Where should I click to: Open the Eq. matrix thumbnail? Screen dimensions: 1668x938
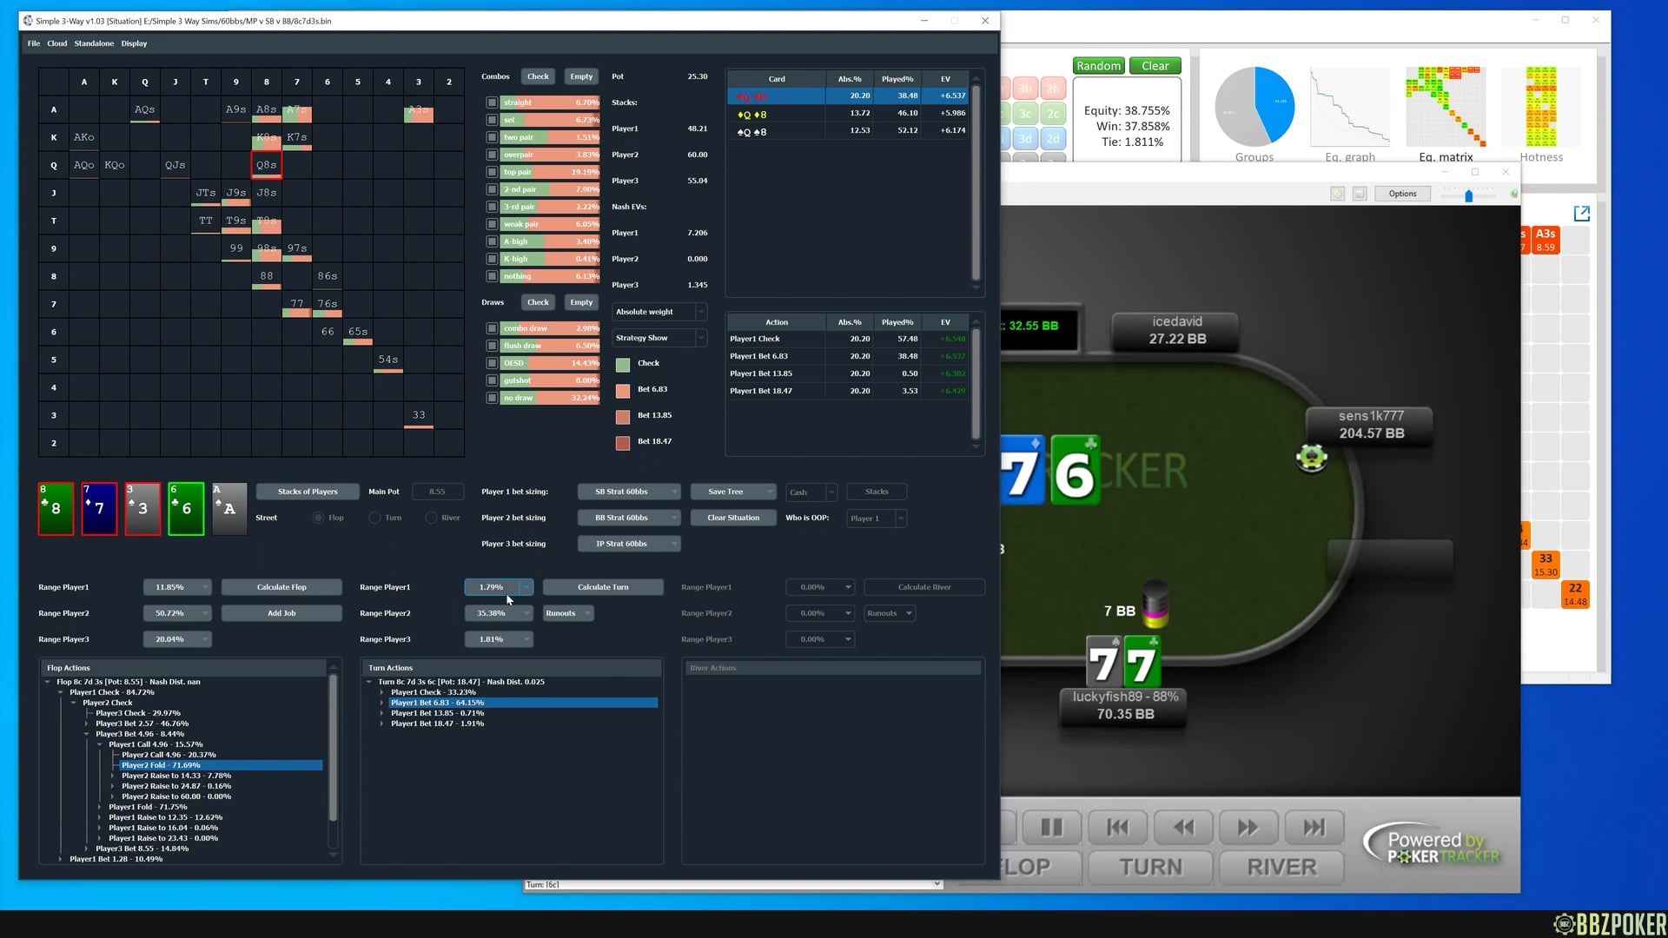pos(1446,108)
